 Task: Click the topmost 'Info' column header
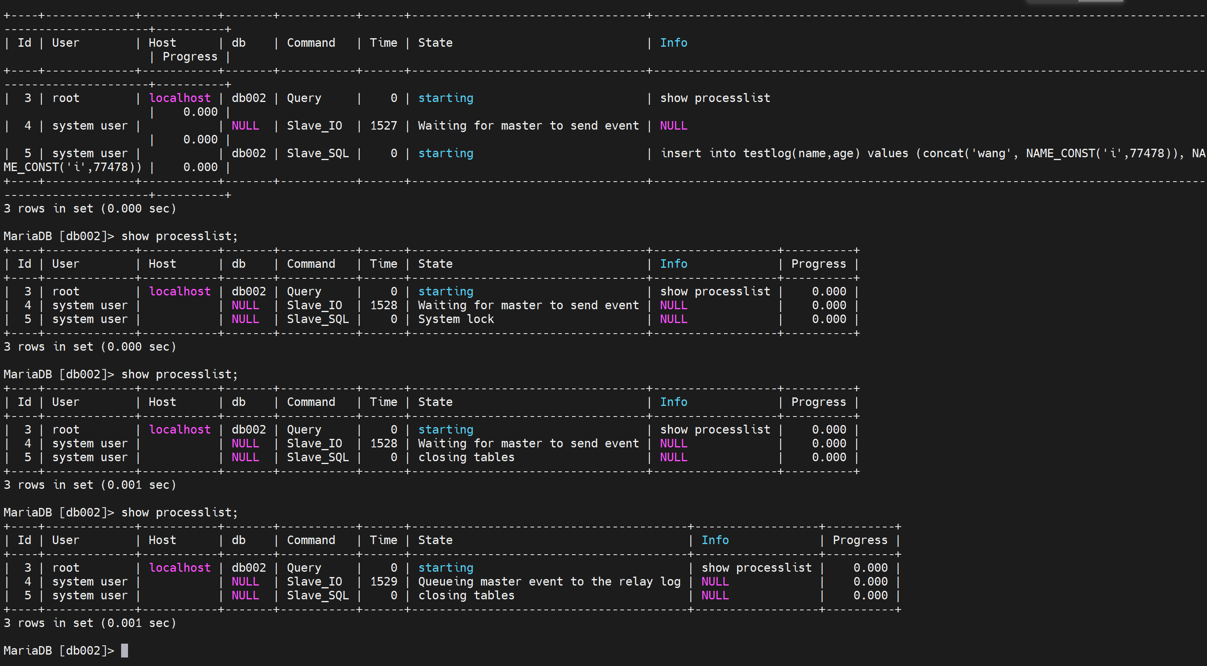(x=673, y=43)
